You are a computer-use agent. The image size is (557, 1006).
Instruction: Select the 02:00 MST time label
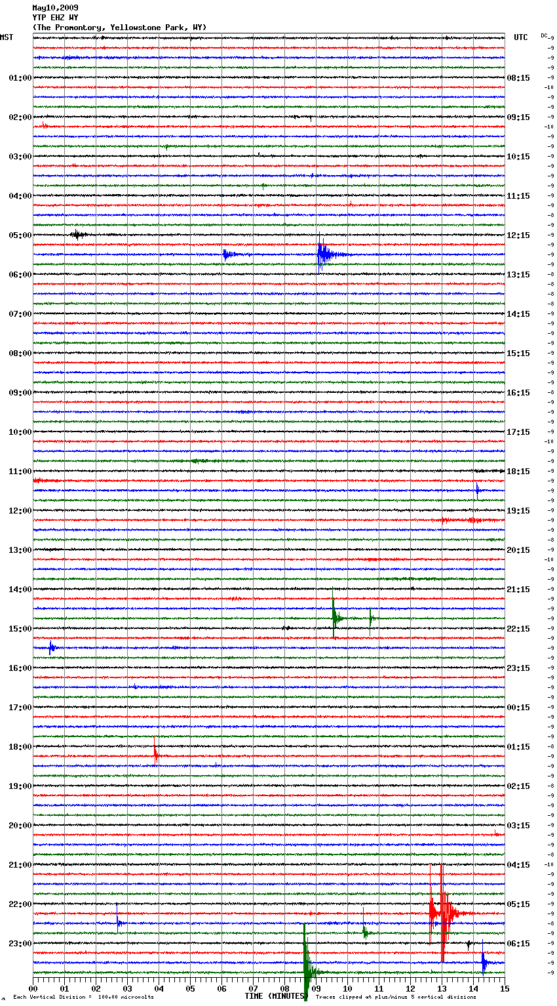20,117
